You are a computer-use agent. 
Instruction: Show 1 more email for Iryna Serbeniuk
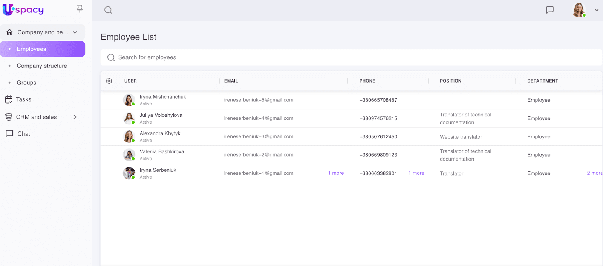pyautogui.click(x=336, y=173)
